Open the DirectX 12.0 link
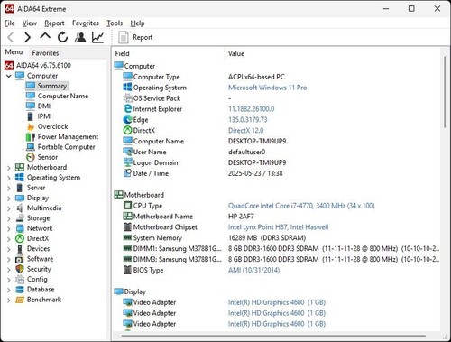Image resolution: width=451 pixels, height=342 pixels. (246, 131)
